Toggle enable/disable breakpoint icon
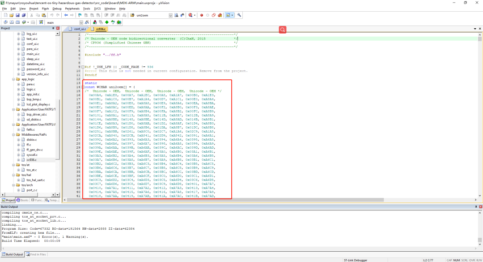Viewport: 483px width, 262px height. tap(208, 15)
